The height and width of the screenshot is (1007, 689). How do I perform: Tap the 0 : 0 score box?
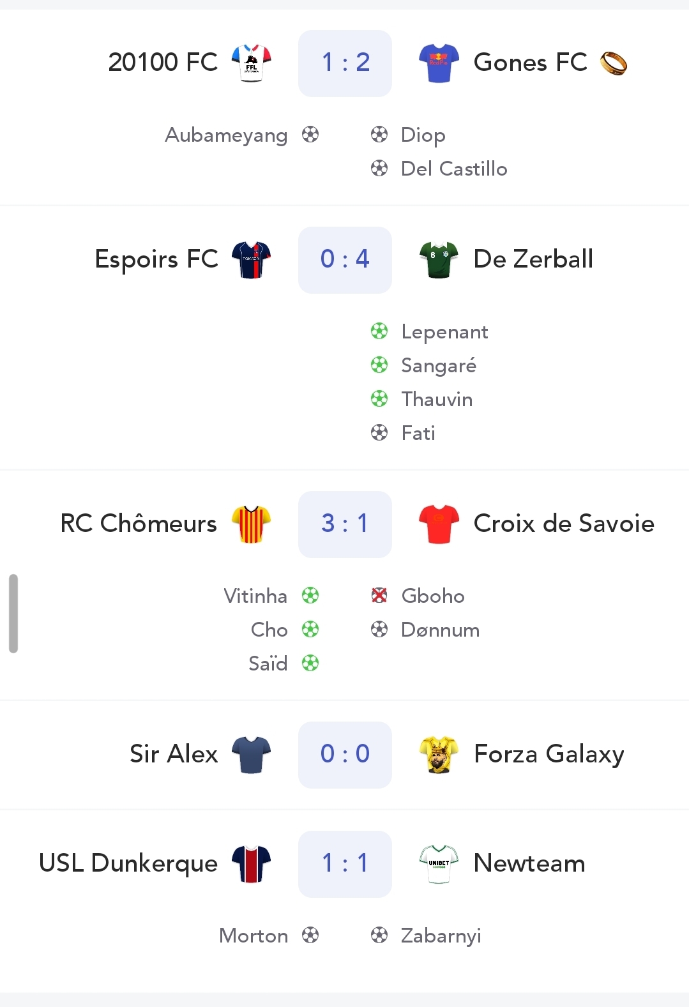pyautogui.click(x=345, y=755)
